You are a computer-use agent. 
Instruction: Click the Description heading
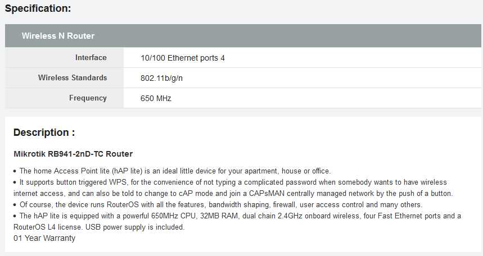(x=44, y=133)
